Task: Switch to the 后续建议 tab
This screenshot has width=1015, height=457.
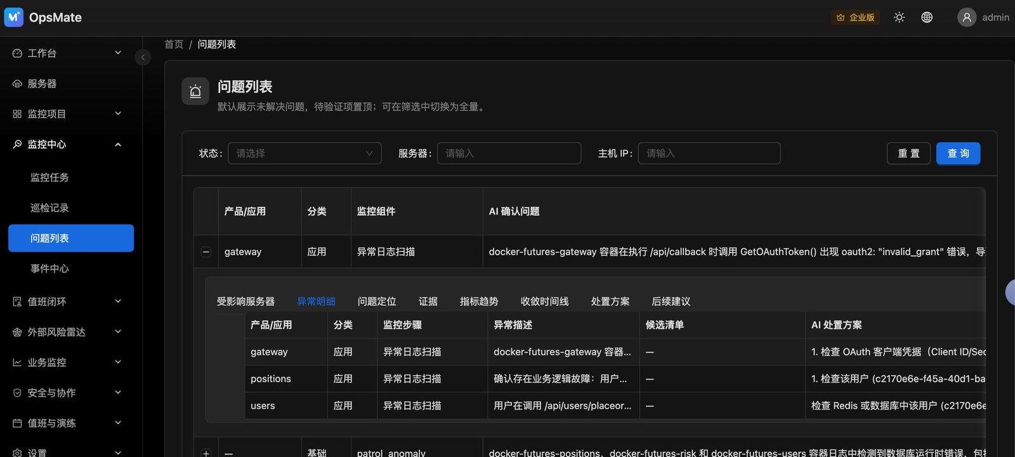Action: pos(671,301)
